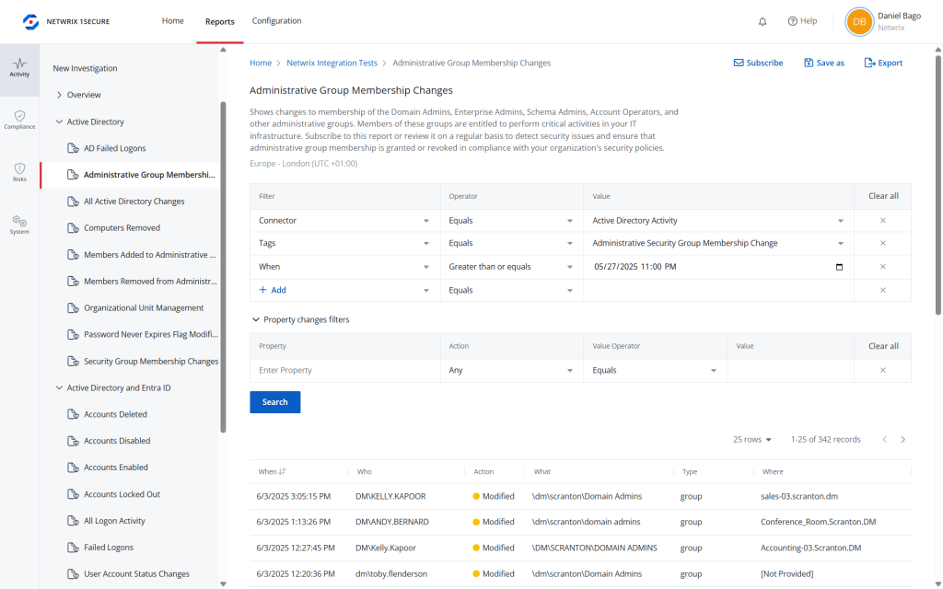Follow the Netwrix Integration Tests breadcrumb link
The image size is (943, 589).
pos(332,64)
